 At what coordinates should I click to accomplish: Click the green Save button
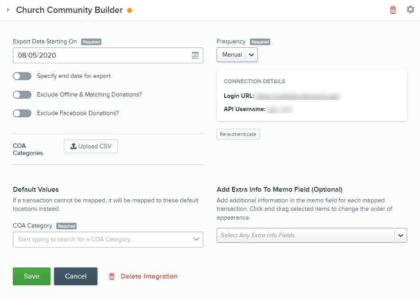[31, 276]
